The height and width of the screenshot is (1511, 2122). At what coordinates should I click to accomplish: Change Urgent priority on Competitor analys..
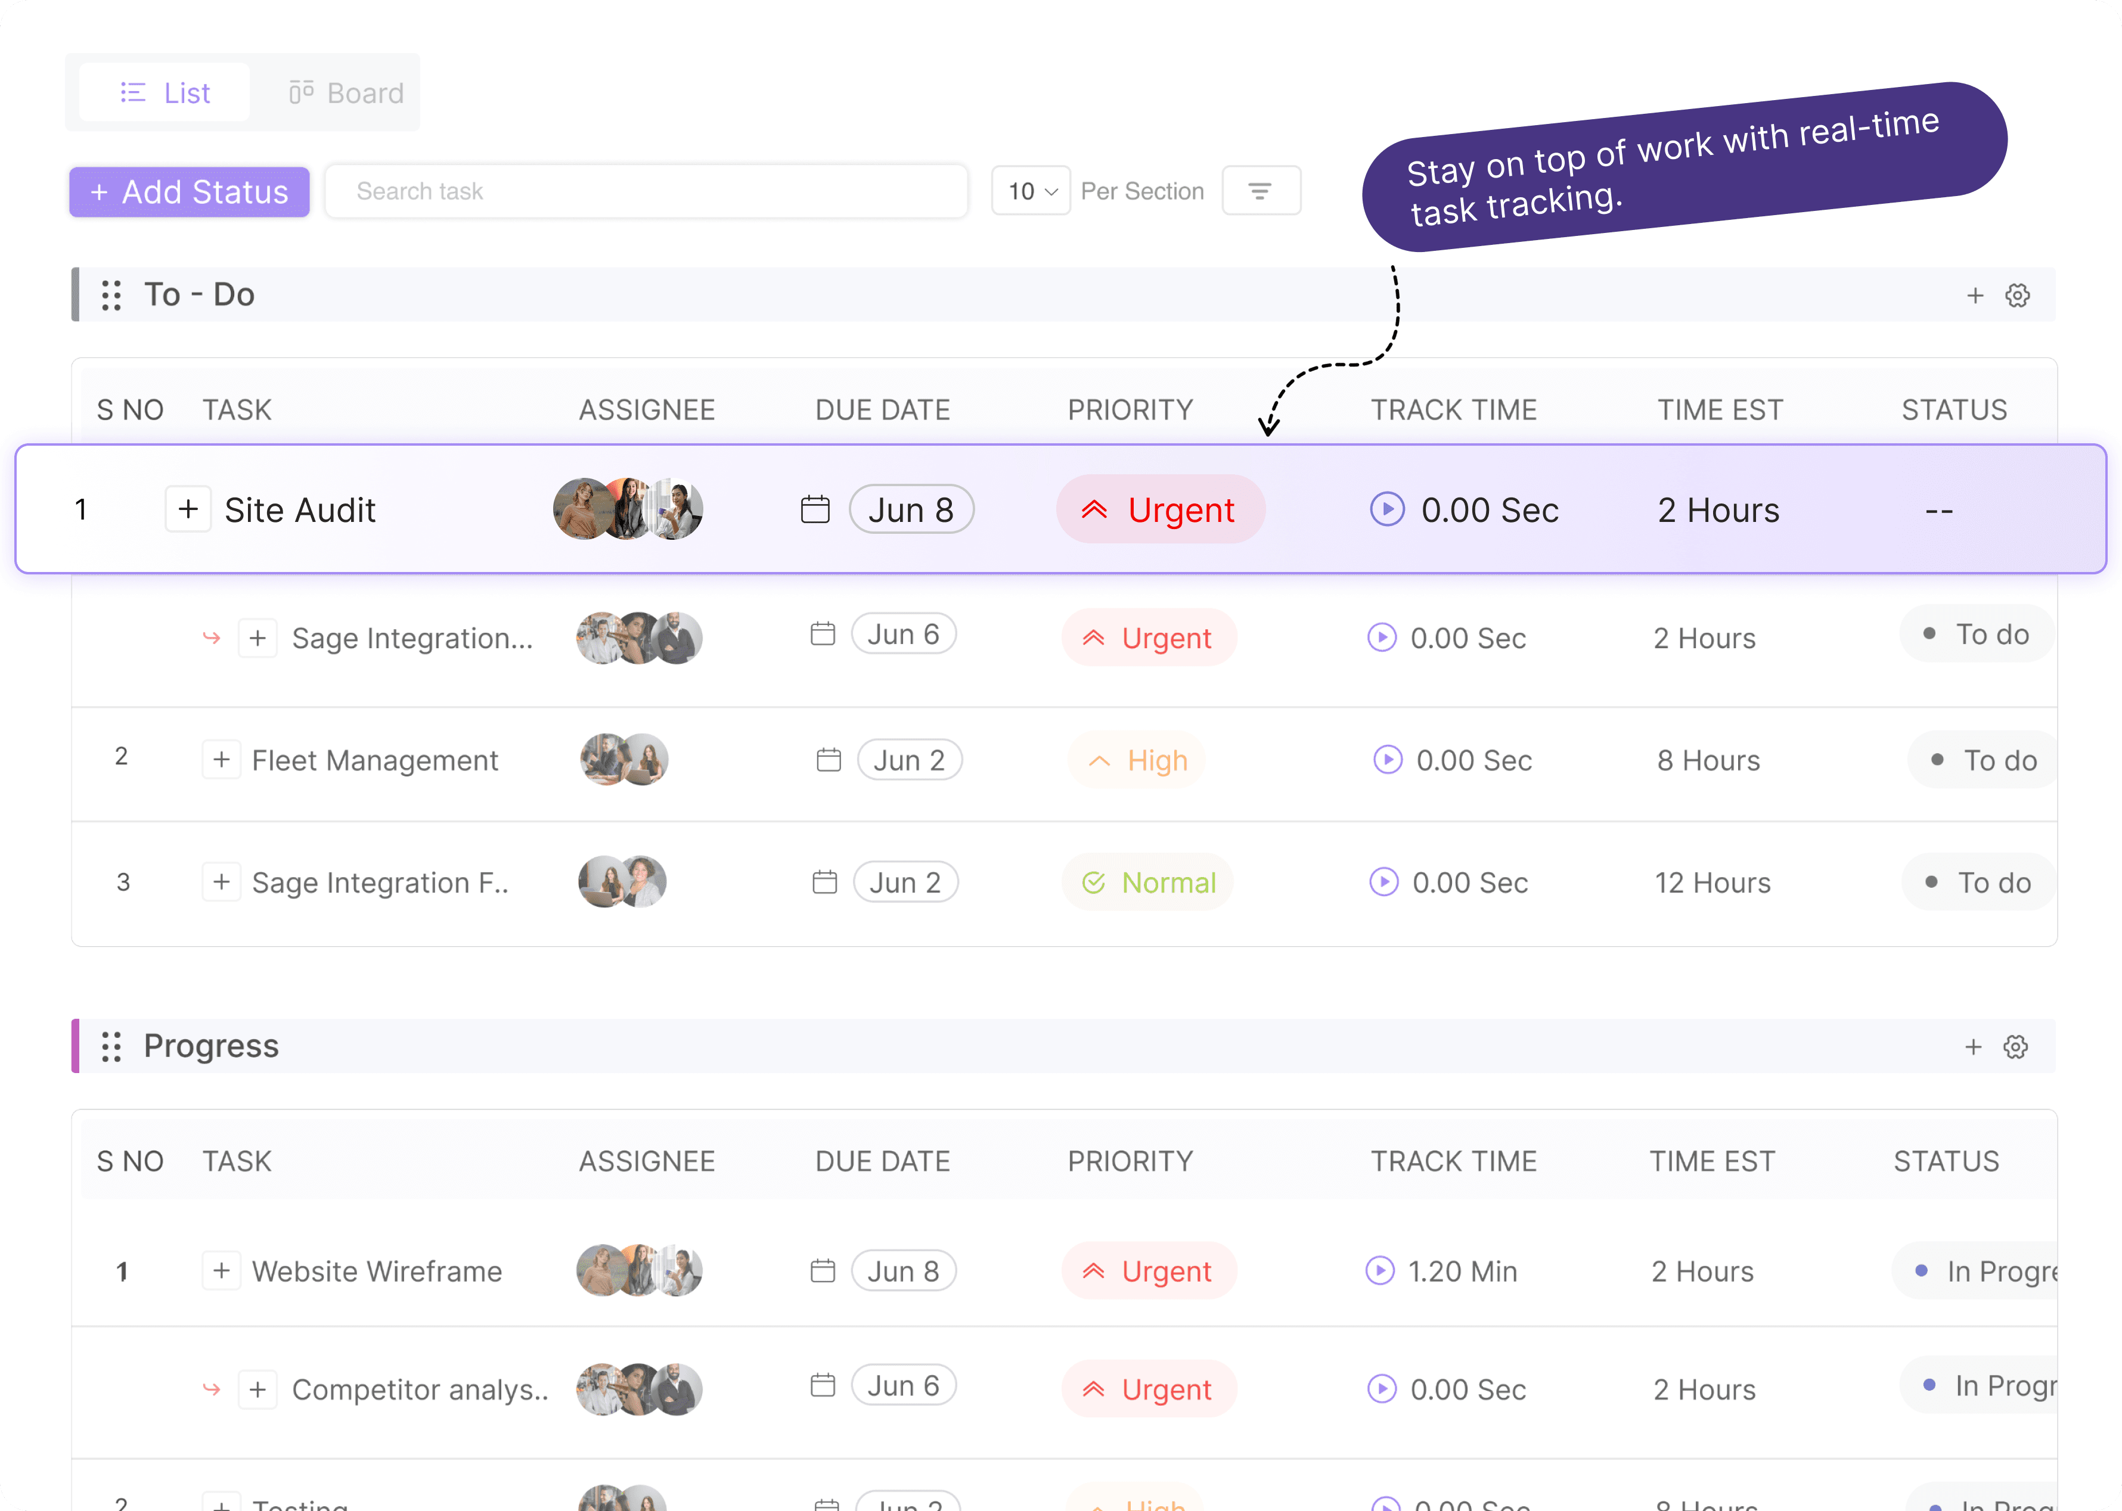[1149, 1389]
